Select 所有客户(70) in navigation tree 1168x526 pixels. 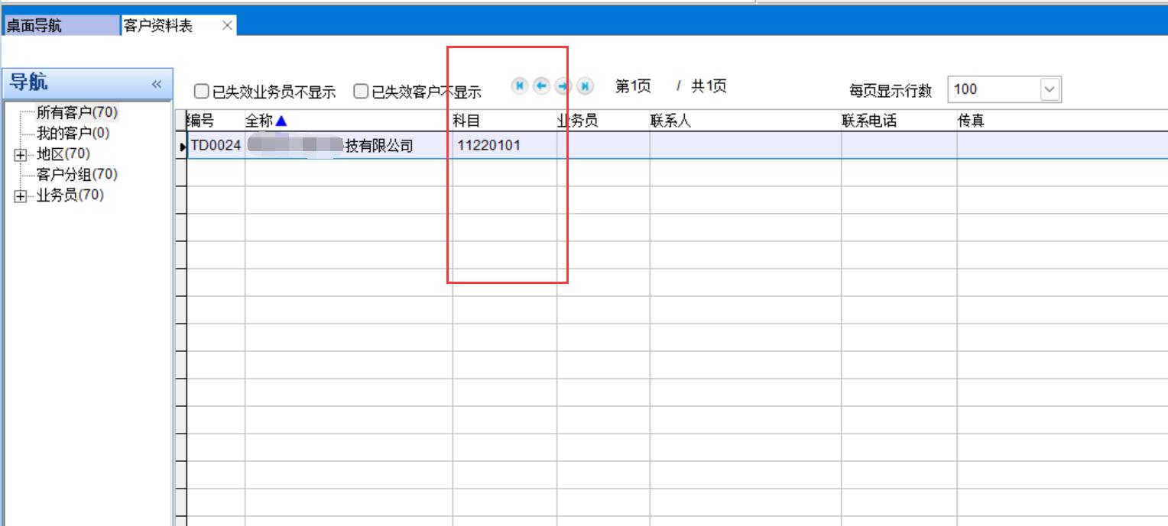pos(77,112)
